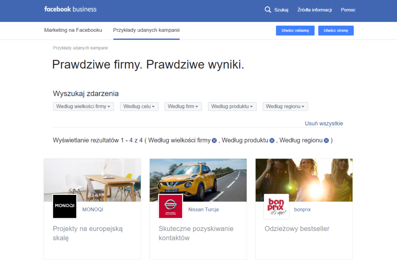Screen dimensions: 397x260
Task: Remove the Według produktu filter chip
Action: 272,140
